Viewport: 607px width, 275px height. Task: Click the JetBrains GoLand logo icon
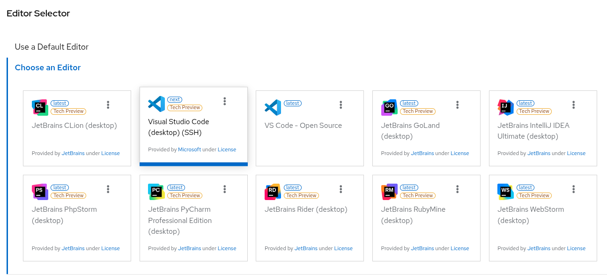(x=389, y=107)
